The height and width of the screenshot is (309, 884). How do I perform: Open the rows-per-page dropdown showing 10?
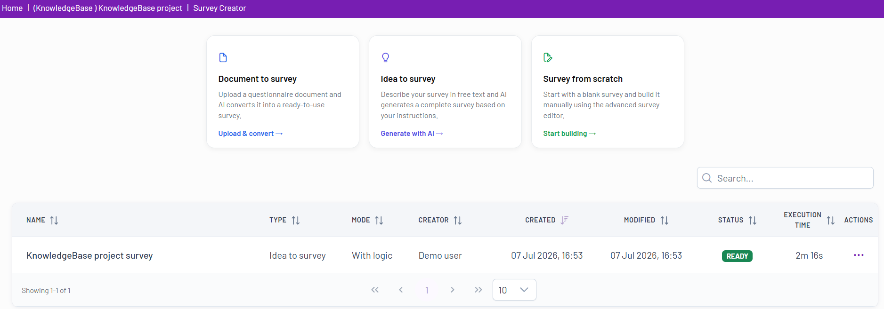[514, 290]
